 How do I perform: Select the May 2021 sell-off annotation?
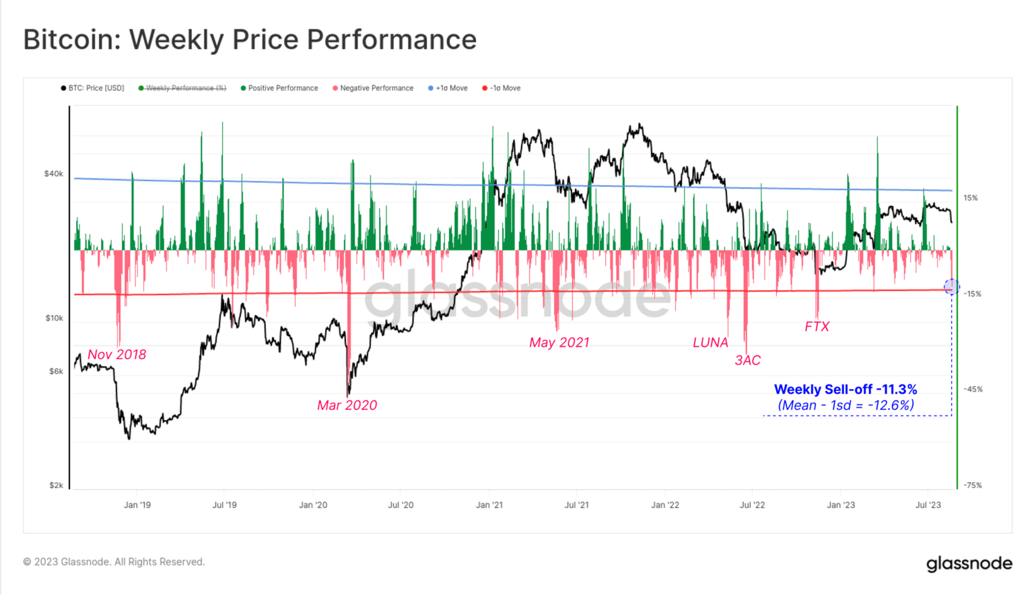click(559, 343)
